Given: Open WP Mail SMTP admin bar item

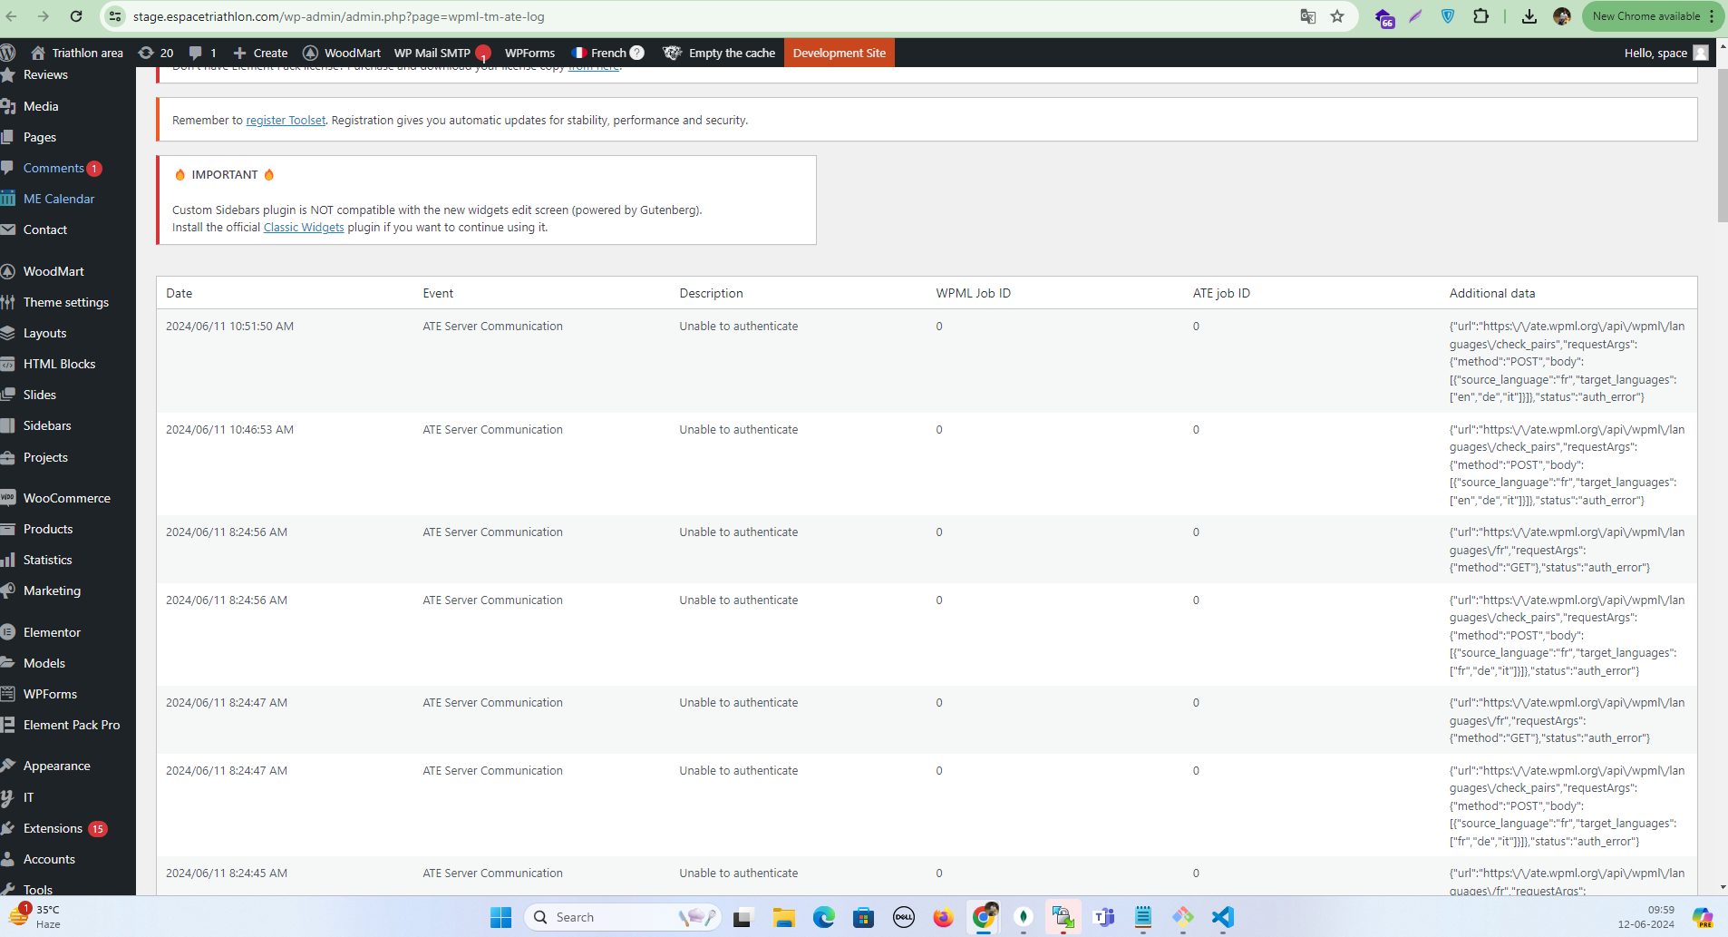Looking at the screenshot, I should pyautogui.click(x=442, y=53).
